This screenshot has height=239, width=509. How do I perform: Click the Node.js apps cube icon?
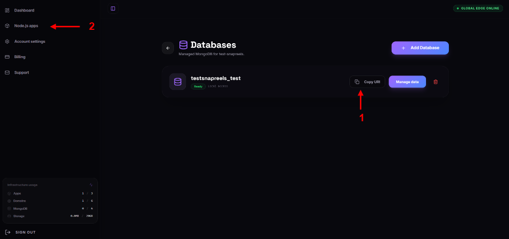coord(7,26)
